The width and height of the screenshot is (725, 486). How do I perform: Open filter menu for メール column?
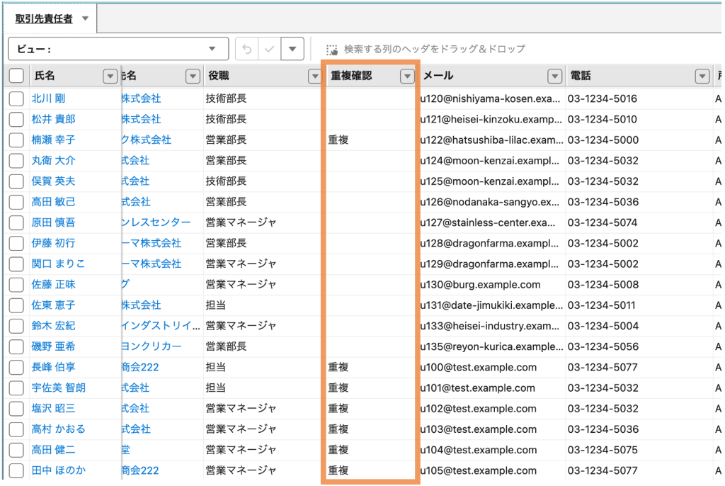tap(554, 76)
